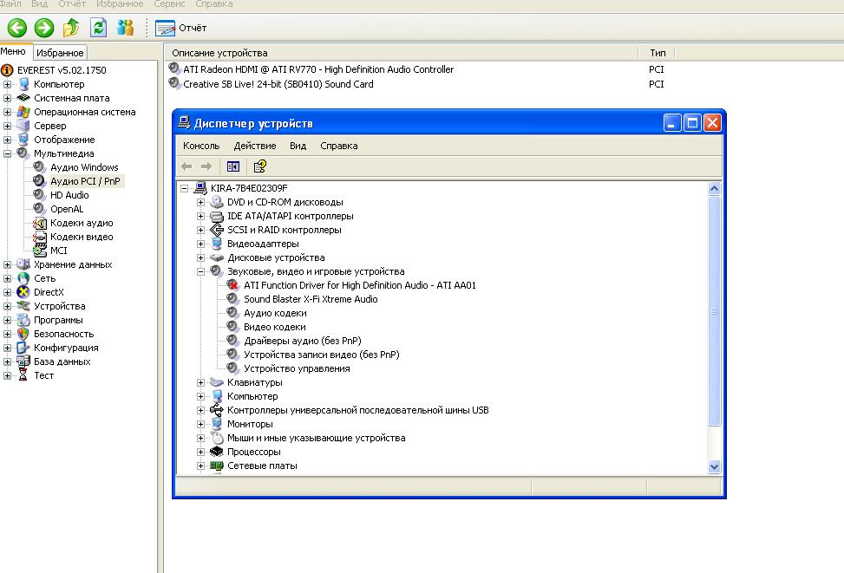The height and width of the screenshot is (573, 844).
Task: Select the disabled ATI Function Driver device
Action: point(360,286)
